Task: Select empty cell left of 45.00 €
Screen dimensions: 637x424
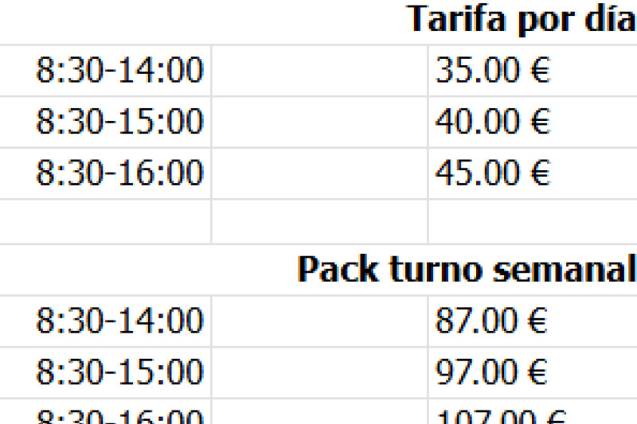Action: pyautogui.click(x=318, y=173)
